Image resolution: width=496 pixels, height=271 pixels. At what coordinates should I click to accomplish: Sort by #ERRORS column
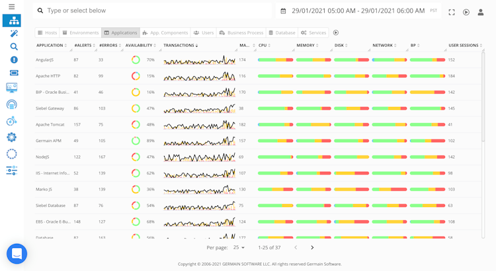(x=110, y=46)
